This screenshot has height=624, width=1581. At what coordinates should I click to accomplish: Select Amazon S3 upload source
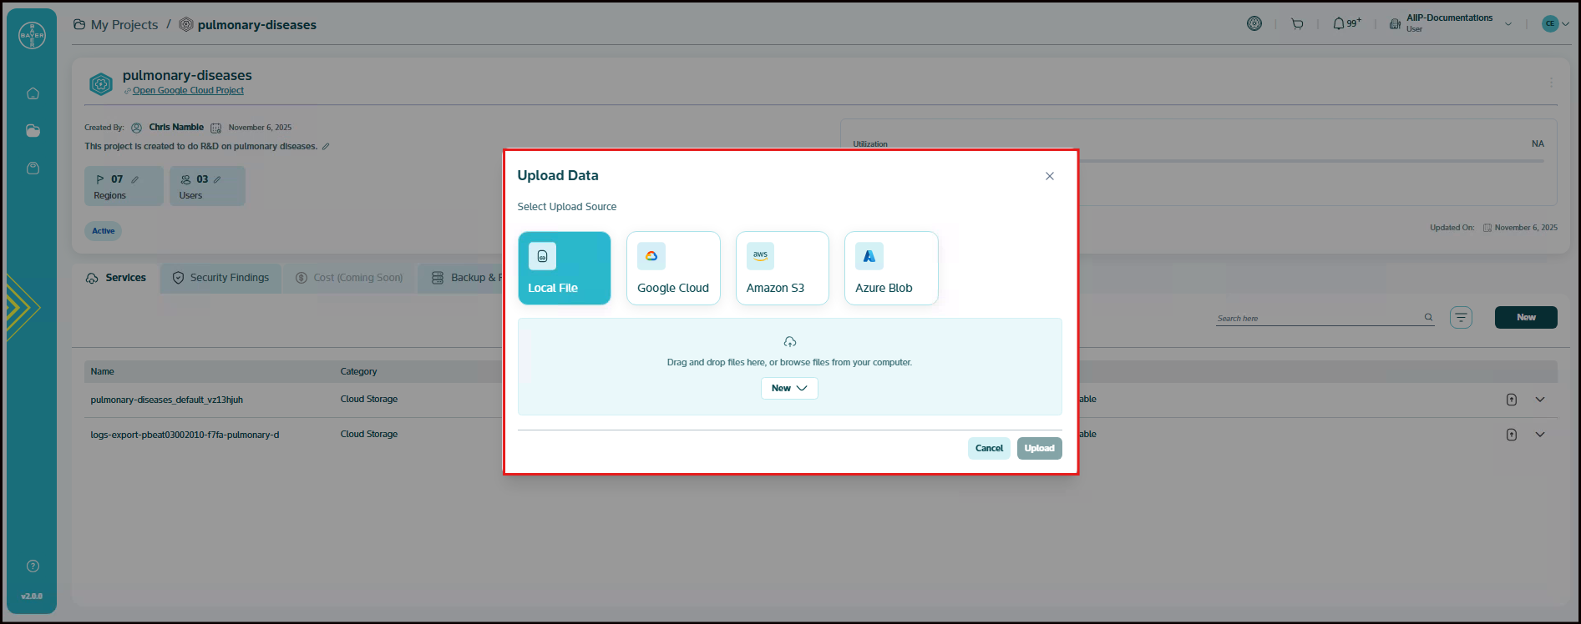point(782,268)
